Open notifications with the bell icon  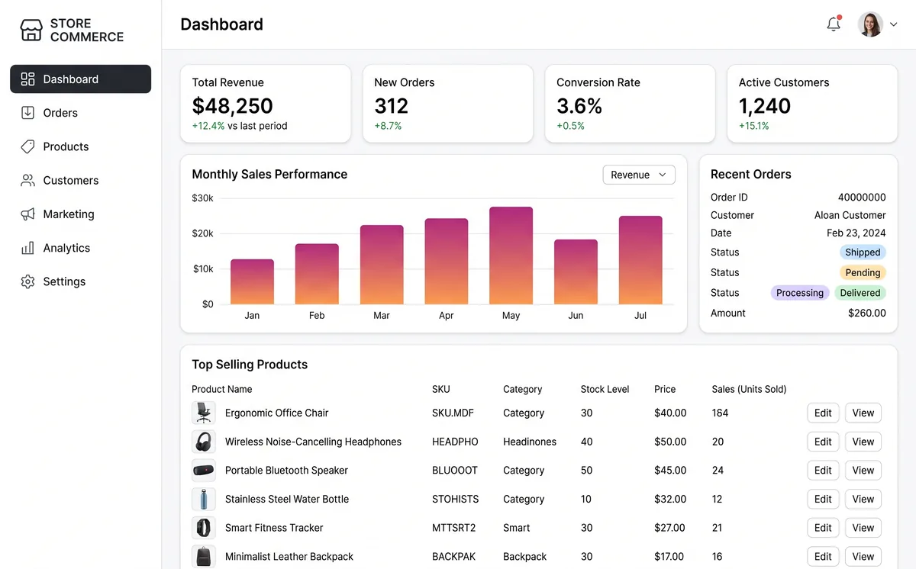point(834,24)
